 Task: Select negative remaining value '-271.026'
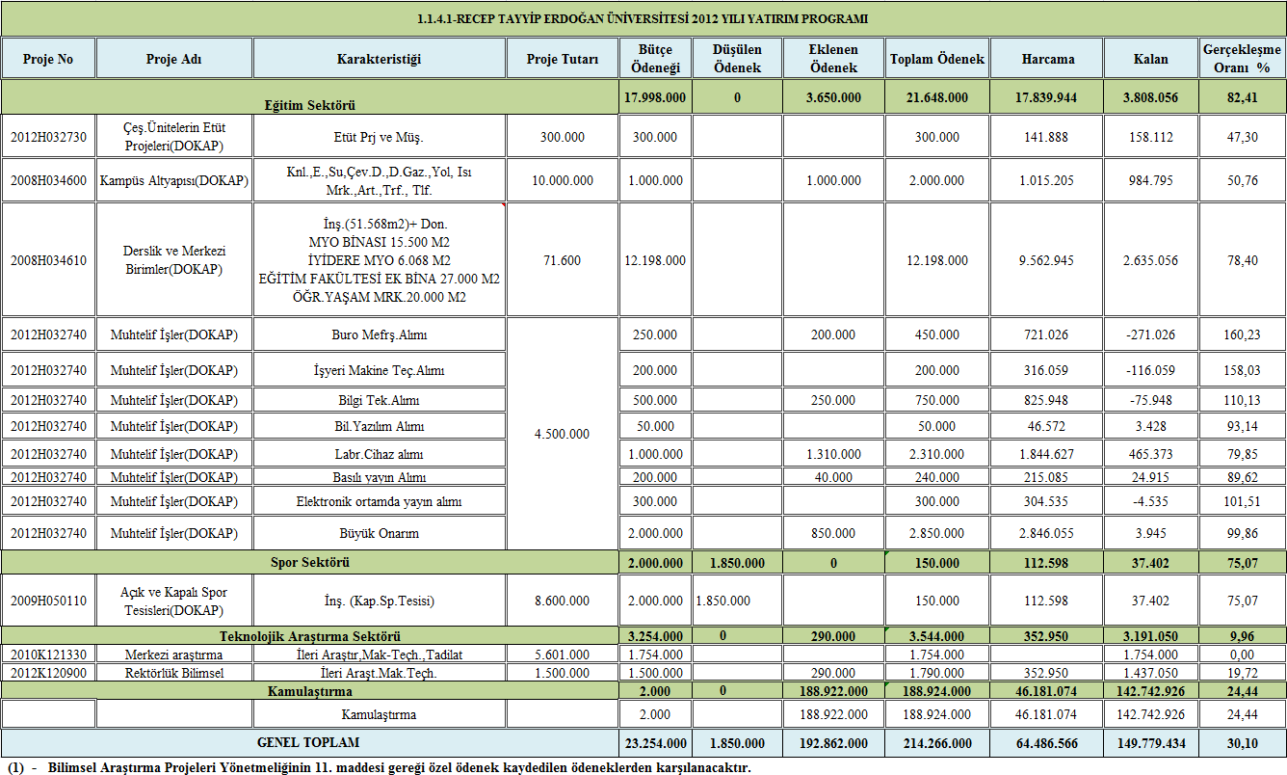pos(1151,335)
